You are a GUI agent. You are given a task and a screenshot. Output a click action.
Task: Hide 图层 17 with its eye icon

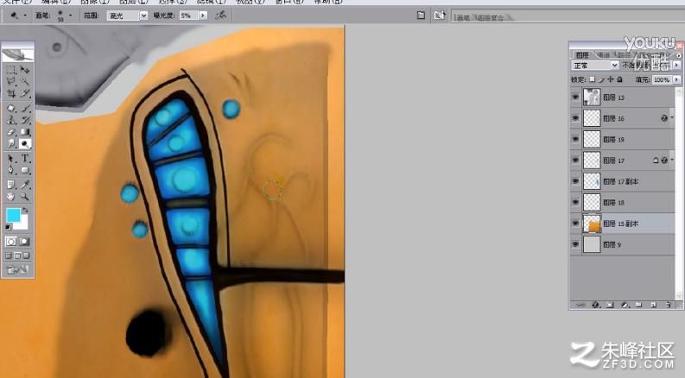click(575, 161)
